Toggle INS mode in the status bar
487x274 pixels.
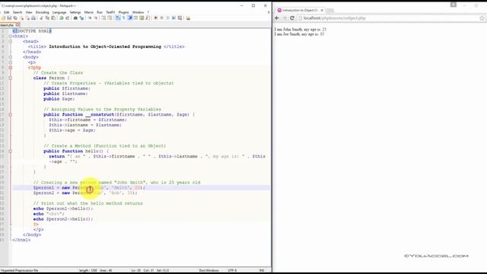262,270
